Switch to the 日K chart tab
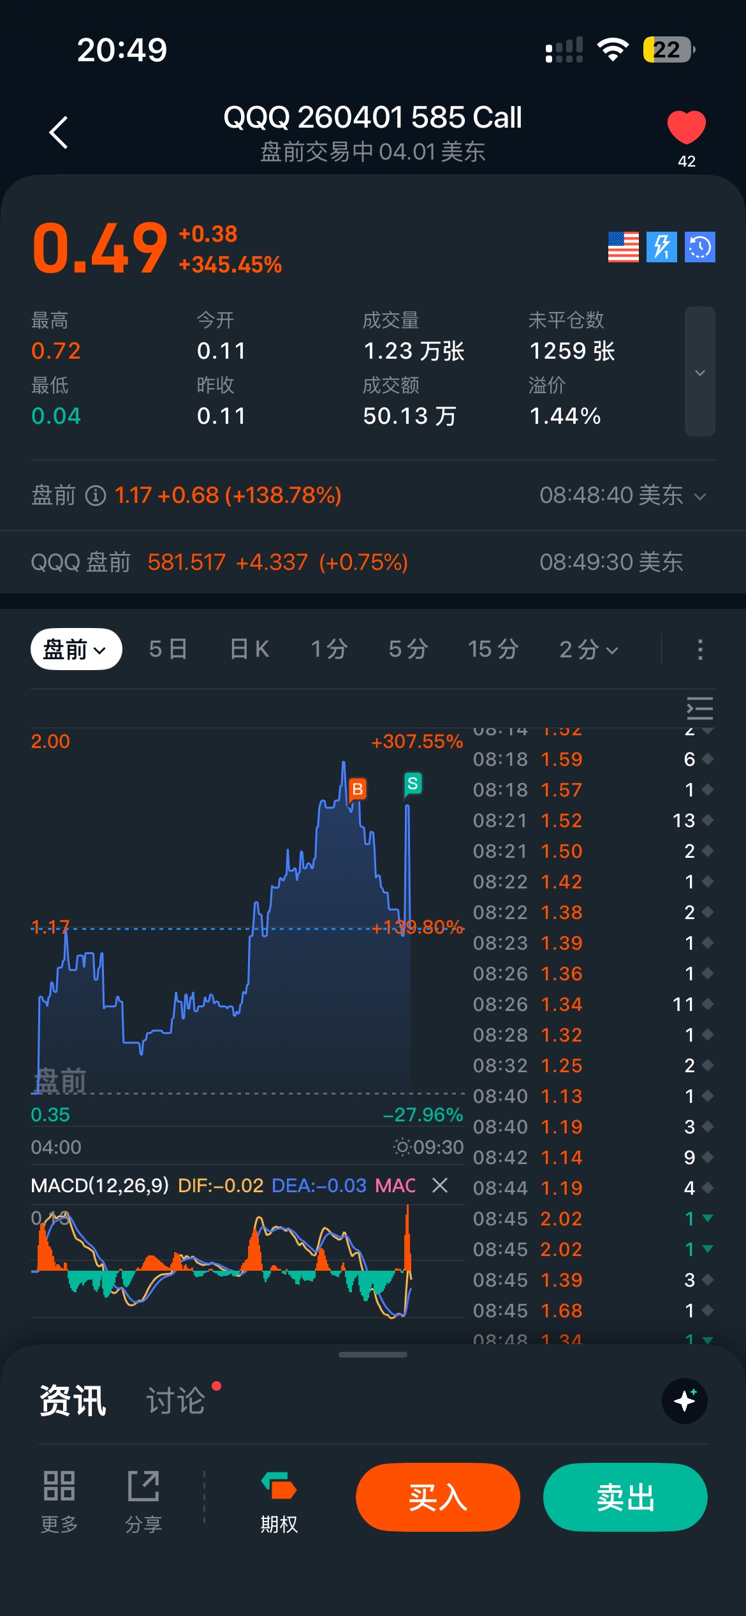 pyautogui.click(x=249, y=649)
